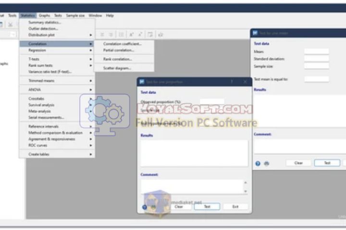
Task: Expand the T-tests submenu arrow
Action: (x=90, y=59)
